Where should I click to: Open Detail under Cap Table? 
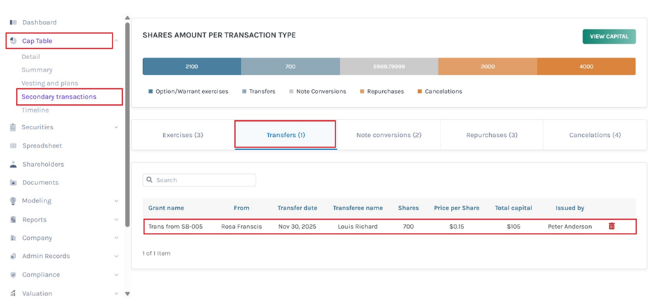[x=31, y=57]
